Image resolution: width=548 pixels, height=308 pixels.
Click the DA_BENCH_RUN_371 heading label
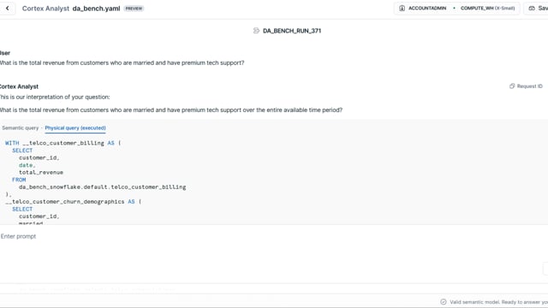click(292, 31)
